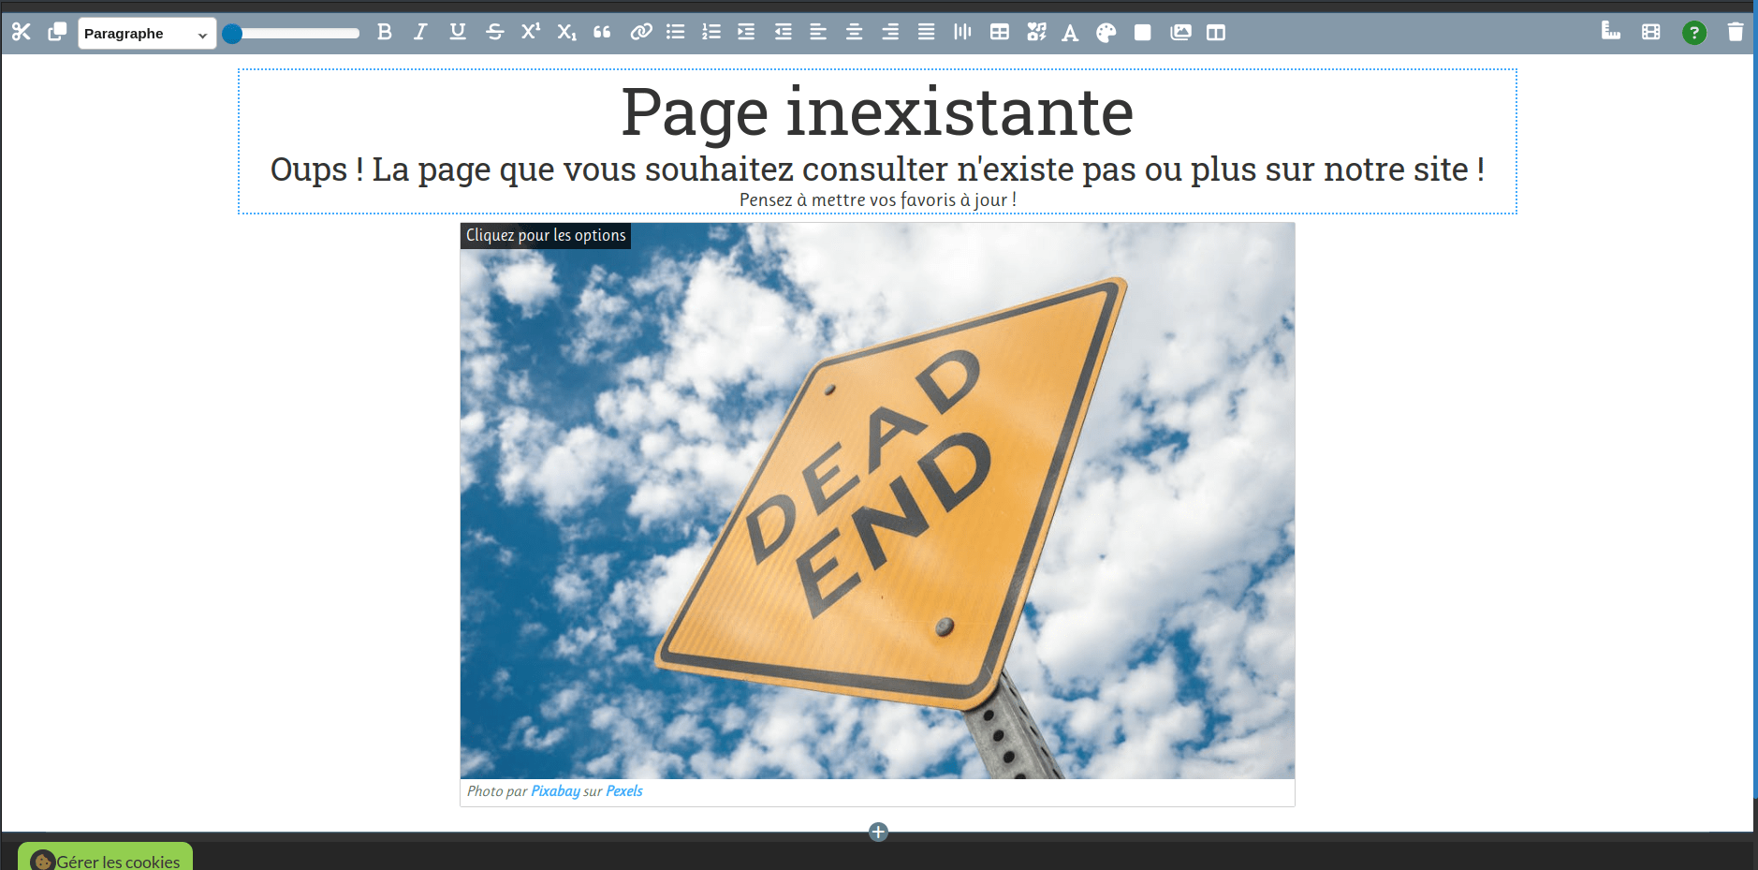This screenshot has height=870, width=1758.
Task: Apply subscript formatting
Action: [566, 33]
